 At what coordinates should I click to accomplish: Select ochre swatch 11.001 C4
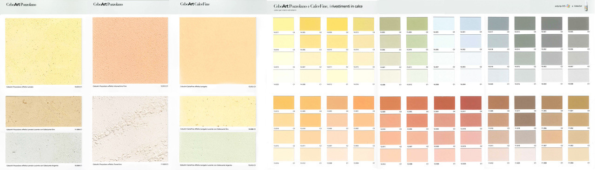(578, 102)
